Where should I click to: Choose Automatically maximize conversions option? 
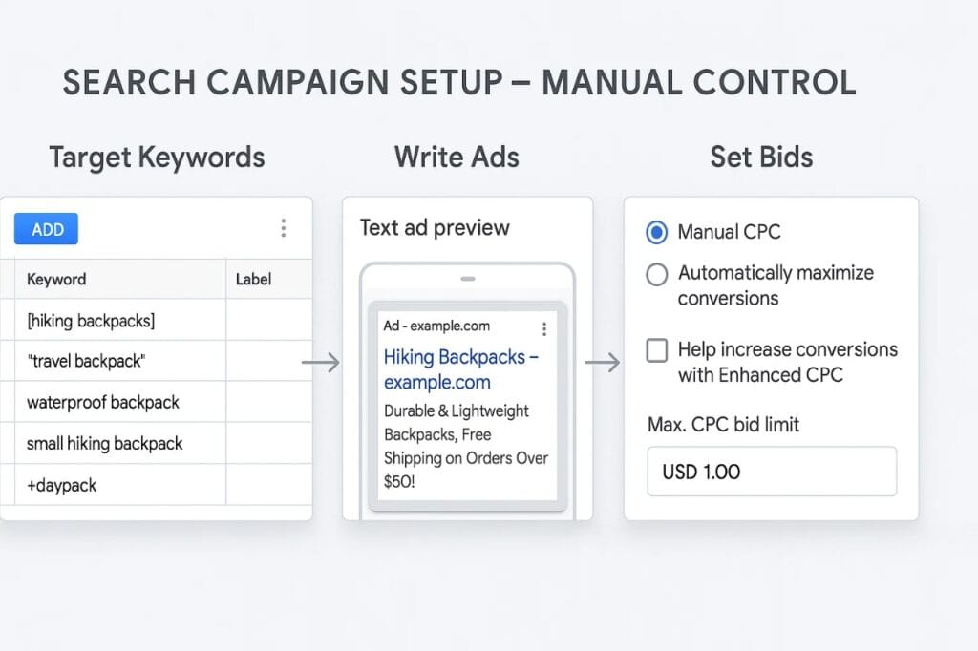coord(657,275)
